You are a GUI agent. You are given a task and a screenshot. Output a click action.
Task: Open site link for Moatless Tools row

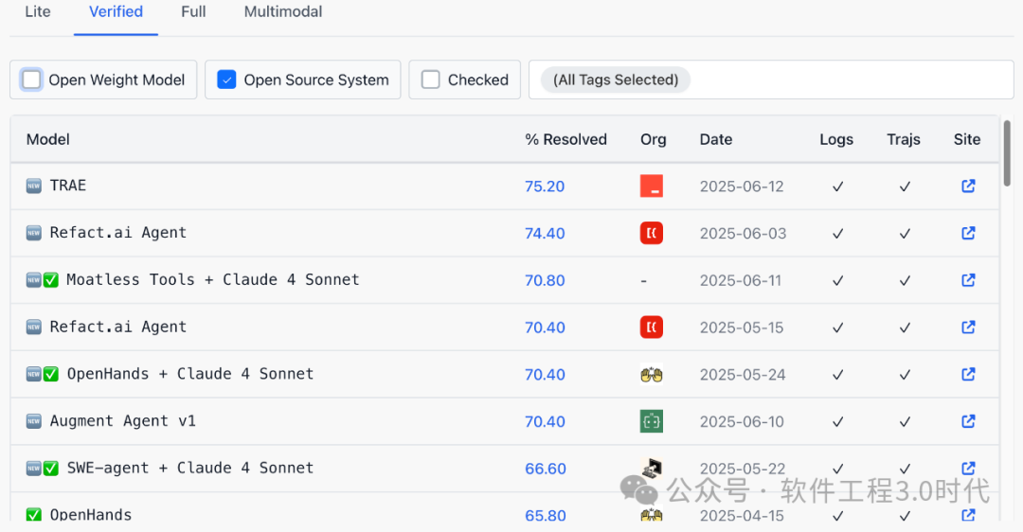[968, 279]
